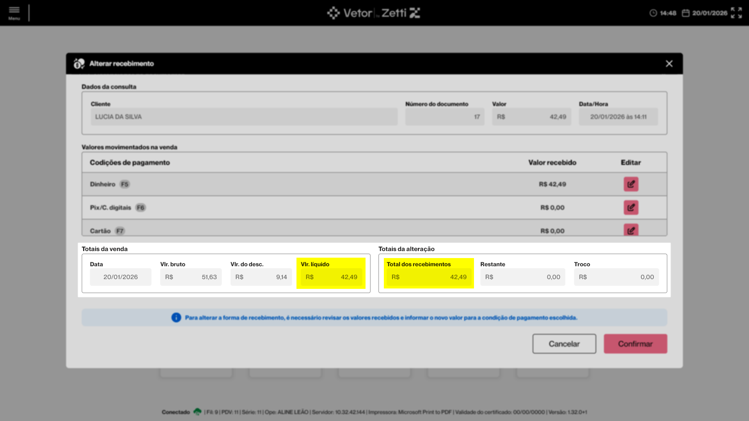Click the blue info icon

coord(176,318)
